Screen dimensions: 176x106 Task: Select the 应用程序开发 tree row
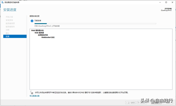click(43, 35)
